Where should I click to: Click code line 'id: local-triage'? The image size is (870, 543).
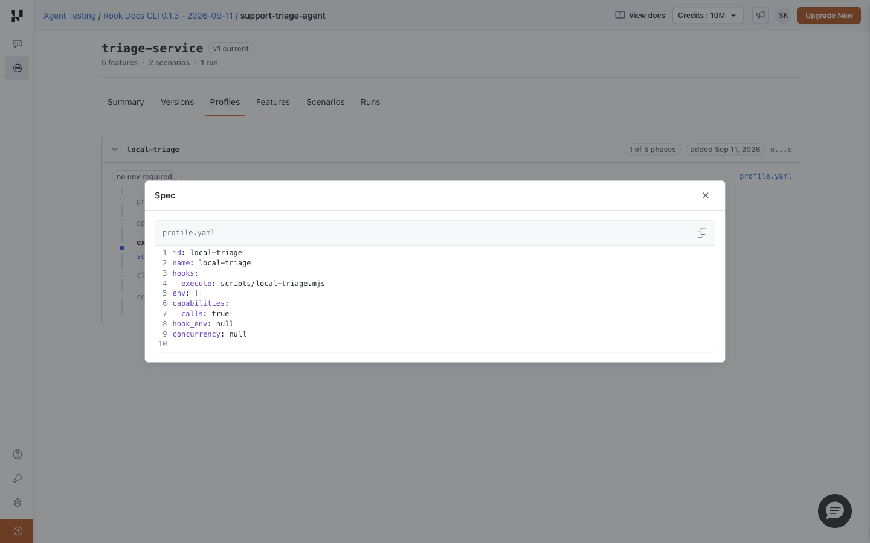(207, 253)
